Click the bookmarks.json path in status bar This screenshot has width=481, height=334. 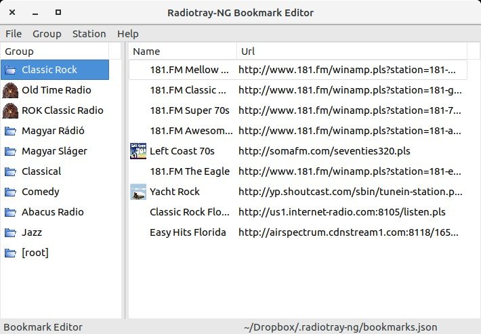(341, 327)
